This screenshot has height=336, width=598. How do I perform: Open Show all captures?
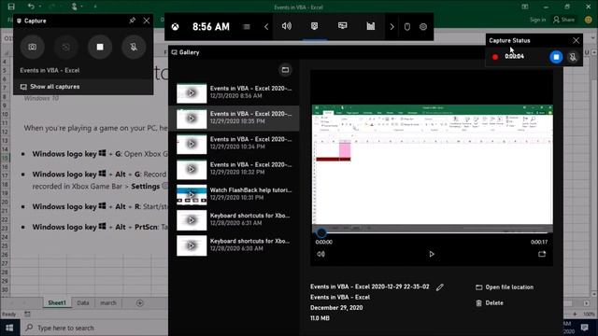(50, 87)
